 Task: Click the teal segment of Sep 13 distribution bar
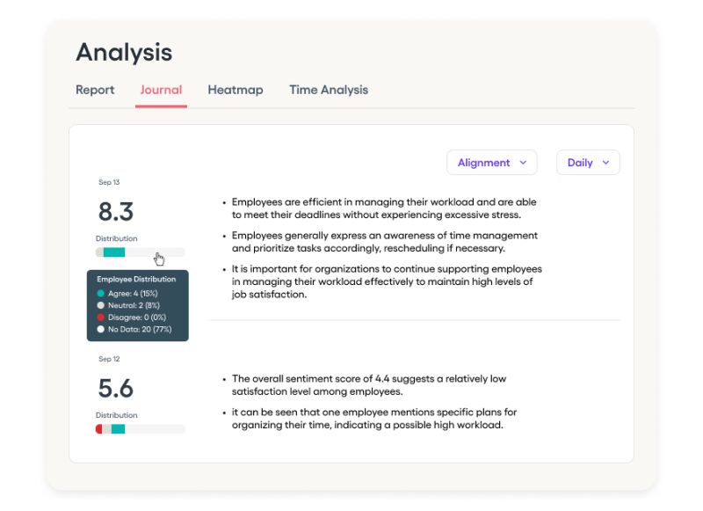(x=114, y=252)
